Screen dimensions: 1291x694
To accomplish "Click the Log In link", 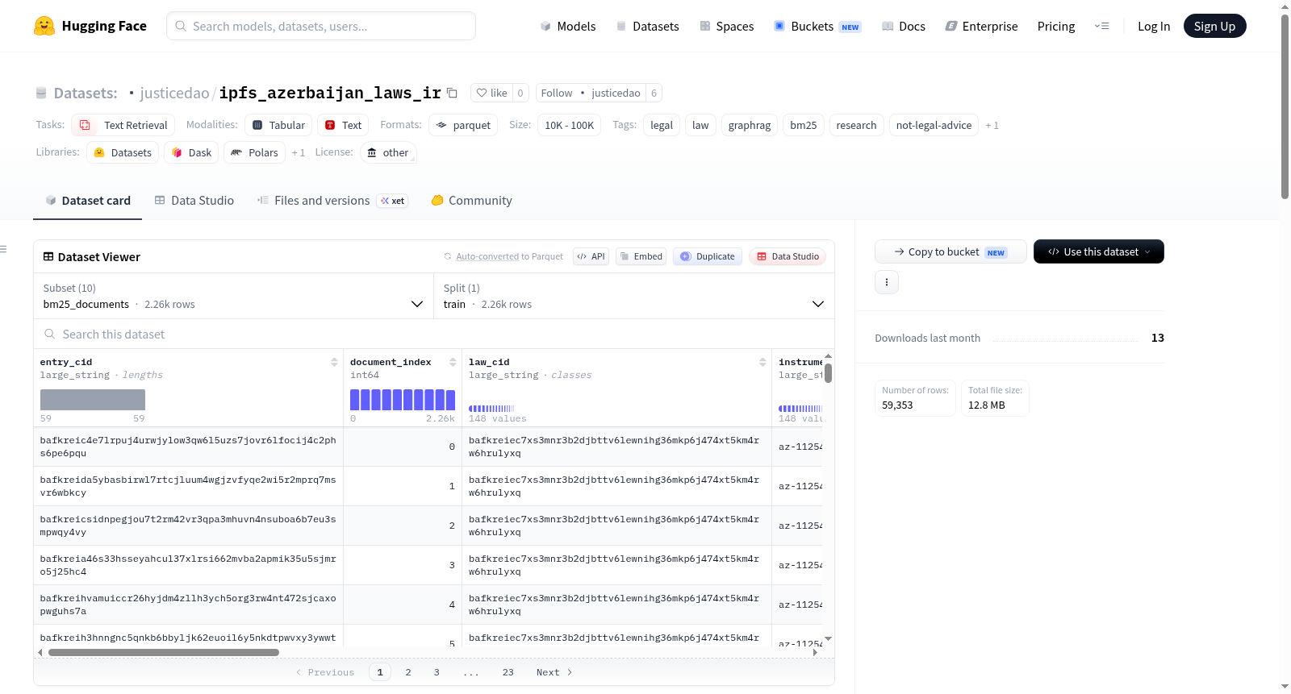I will point(1154,26).
